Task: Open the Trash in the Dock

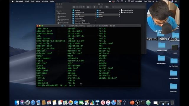Action: point(172,103)
